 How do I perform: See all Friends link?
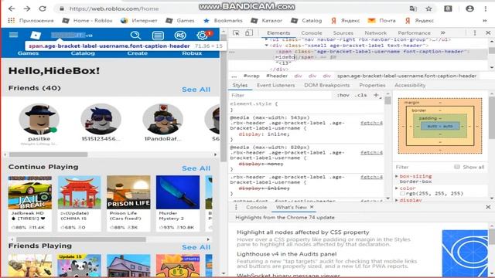[x=196, y=90]
